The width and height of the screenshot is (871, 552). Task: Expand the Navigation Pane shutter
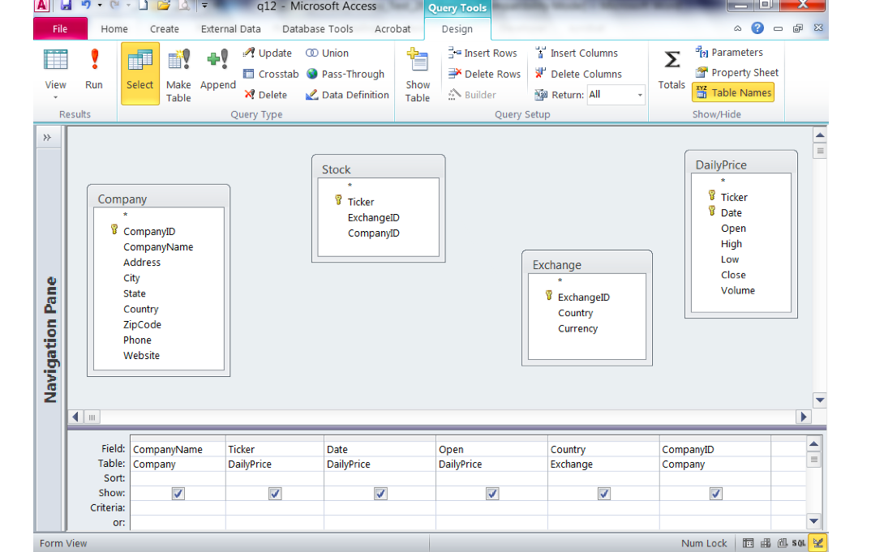(x=47, y=138)
